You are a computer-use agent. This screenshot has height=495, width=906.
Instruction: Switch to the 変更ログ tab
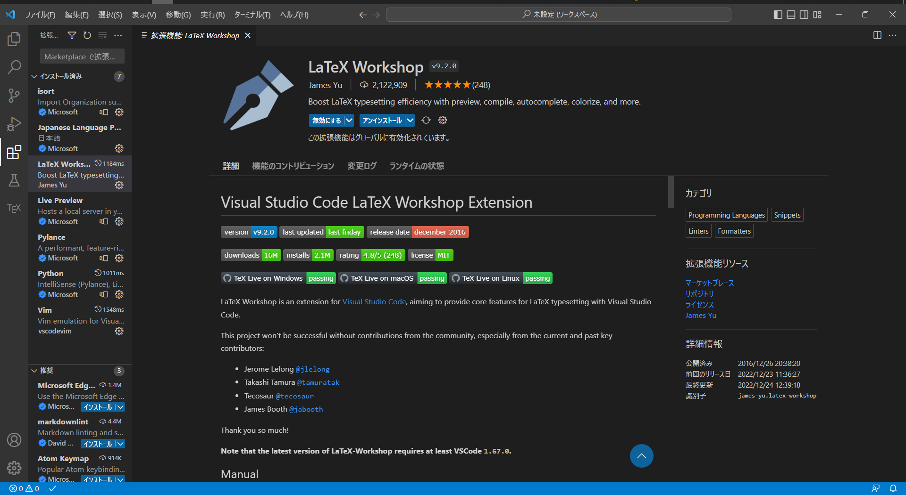tap(361, 166)
